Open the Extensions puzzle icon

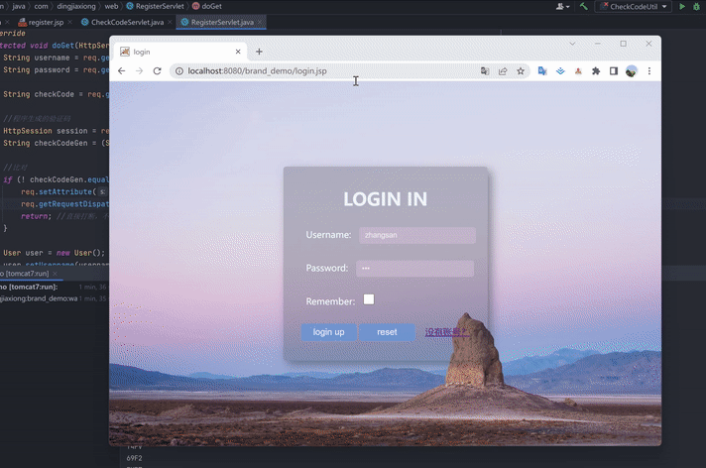pyautogui.click(x=596, y=71)
